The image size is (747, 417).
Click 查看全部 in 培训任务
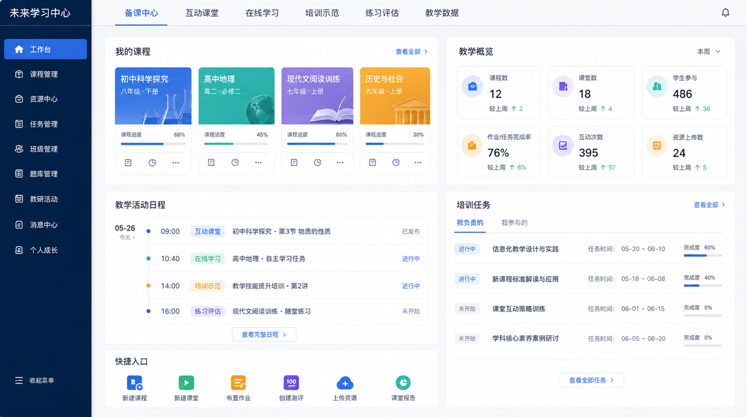pos(709,204)
